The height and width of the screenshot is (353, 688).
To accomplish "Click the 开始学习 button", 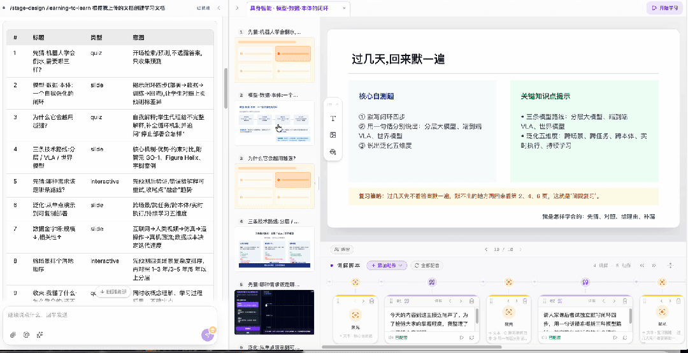I will (664, 8).
